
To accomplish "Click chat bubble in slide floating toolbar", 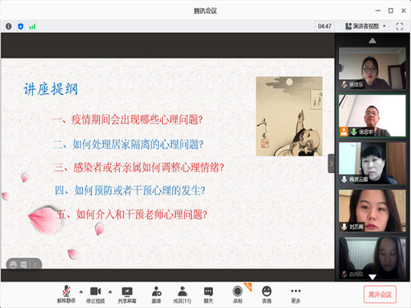I will coord(24,265).
